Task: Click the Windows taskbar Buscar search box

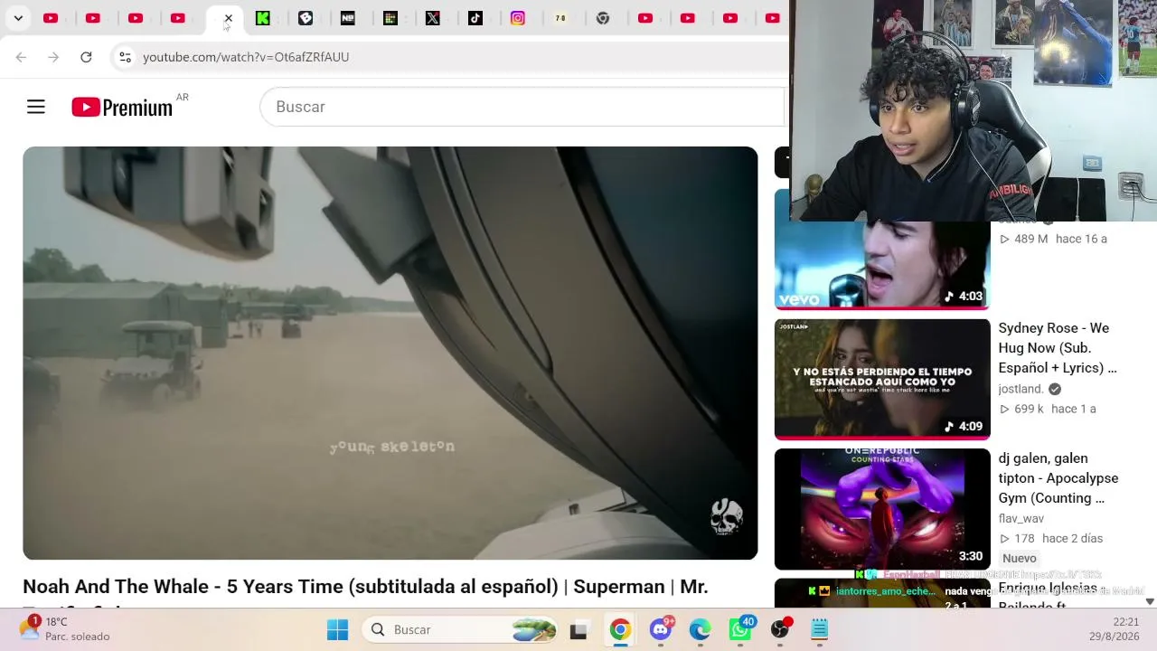Action: pyautogui.click(x=461, y=629)
